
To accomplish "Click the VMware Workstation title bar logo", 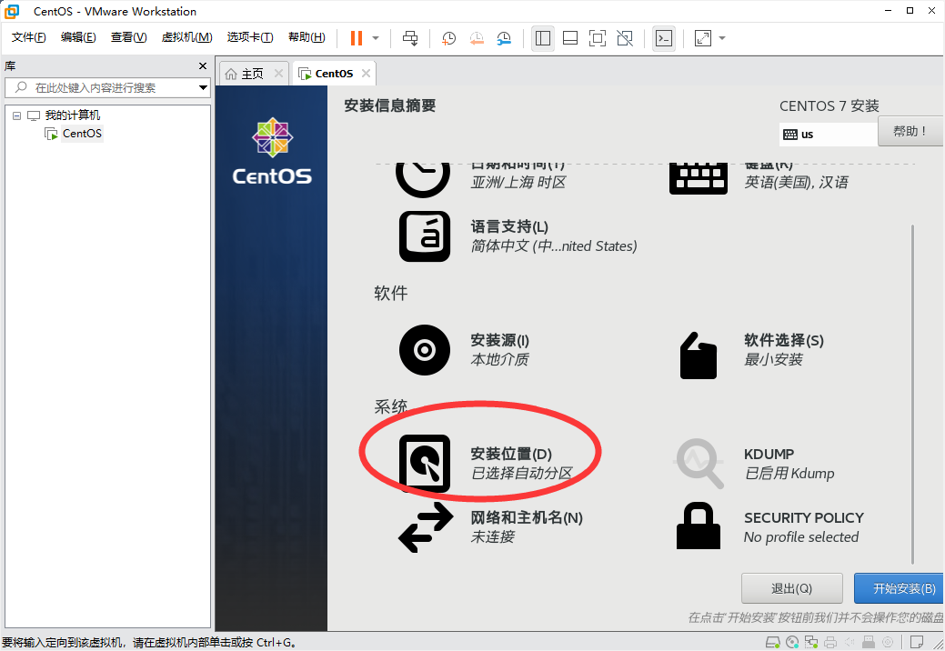I will point(12,11).
